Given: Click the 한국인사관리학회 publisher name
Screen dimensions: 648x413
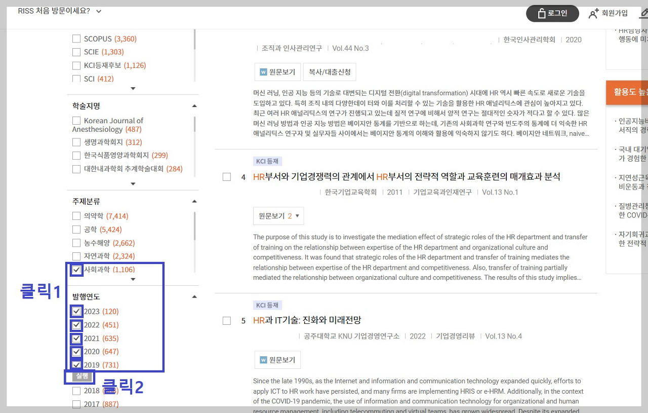Looking at the screenshot, I should (x=530, y=40).
